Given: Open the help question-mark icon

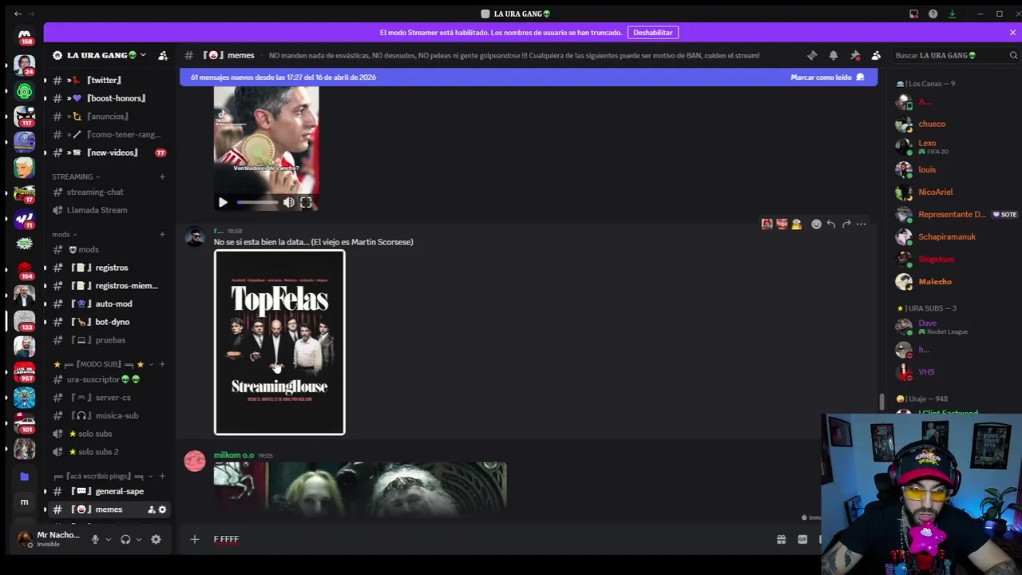Looking at the screenshot, I should 933,14.
